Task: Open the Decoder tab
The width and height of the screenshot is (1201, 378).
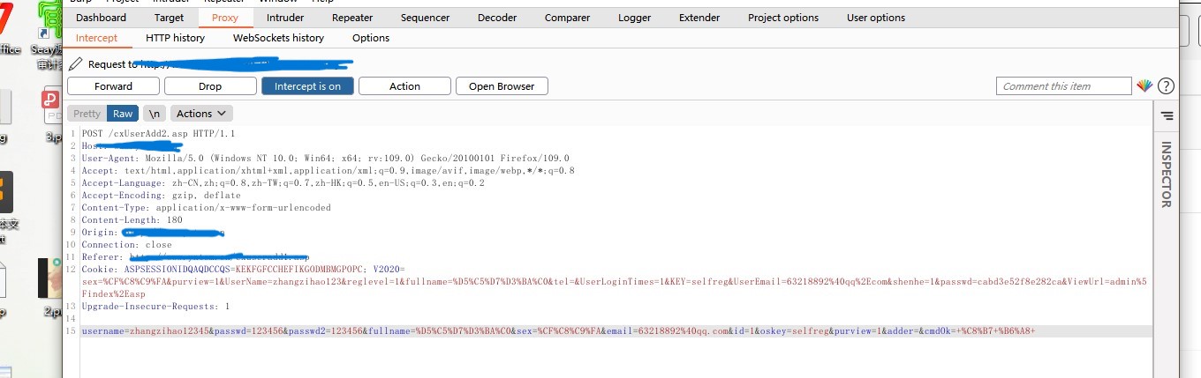Action: (x=497, y=18)
